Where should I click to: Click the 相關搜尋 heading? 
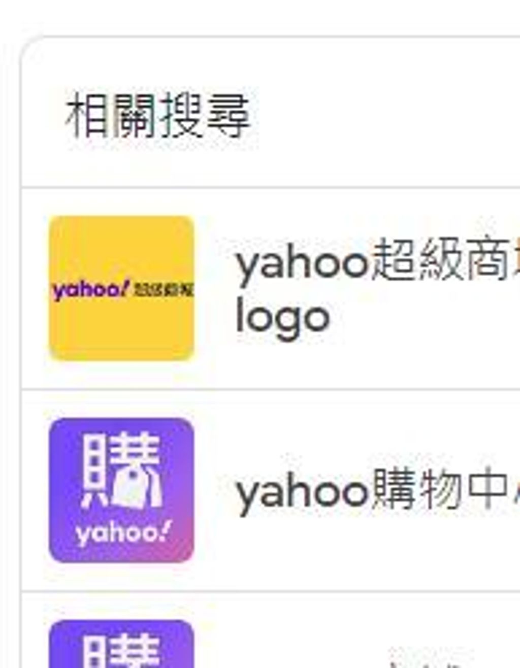[x=158, y=116]
